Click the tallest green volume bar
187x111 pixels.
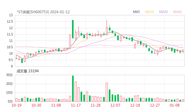(73, 89)
